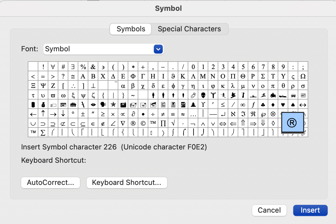Switch to the Special Characters tab
Screen dimensions: 336x224
point(189,29)
